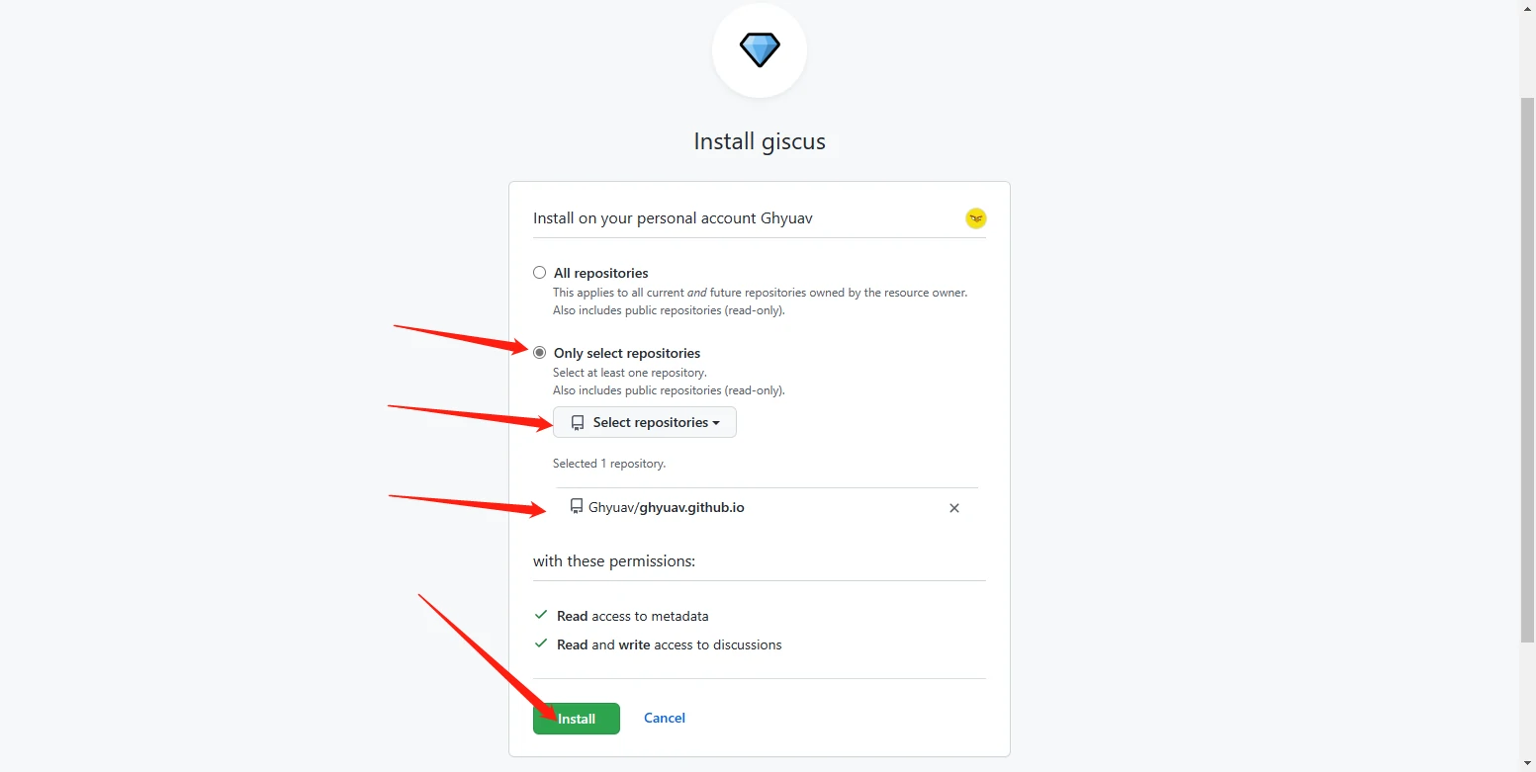Click checkmark beside write access to discussions
The width and height of the screenshot is (1536, 772).
pyautogui.click(x=541, y=643)
